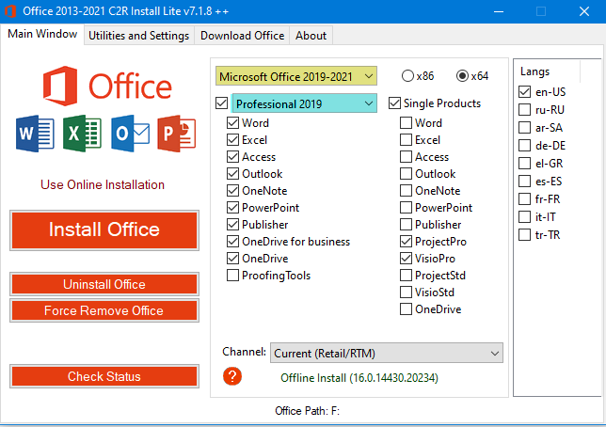
Task: Uncheck the en-US language checkbox
Action: point(524,92)
